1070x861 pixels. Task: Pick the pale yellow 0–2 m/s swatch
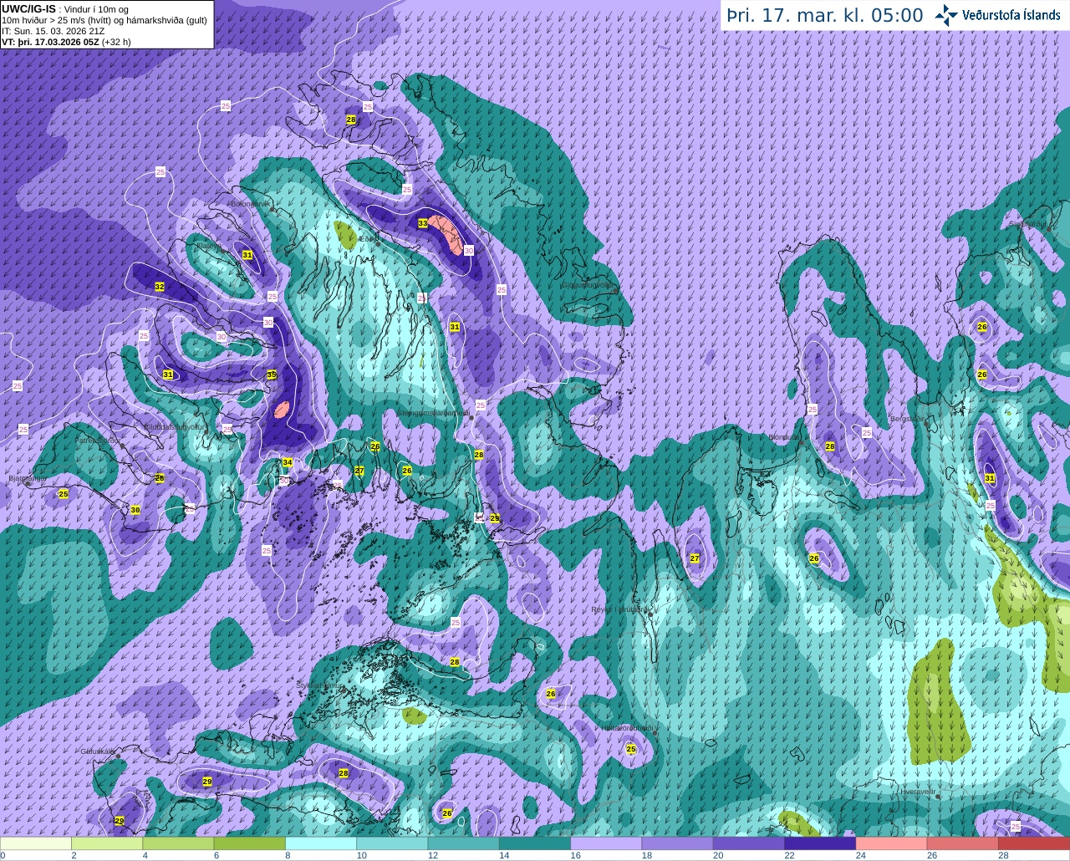[36, 843]
